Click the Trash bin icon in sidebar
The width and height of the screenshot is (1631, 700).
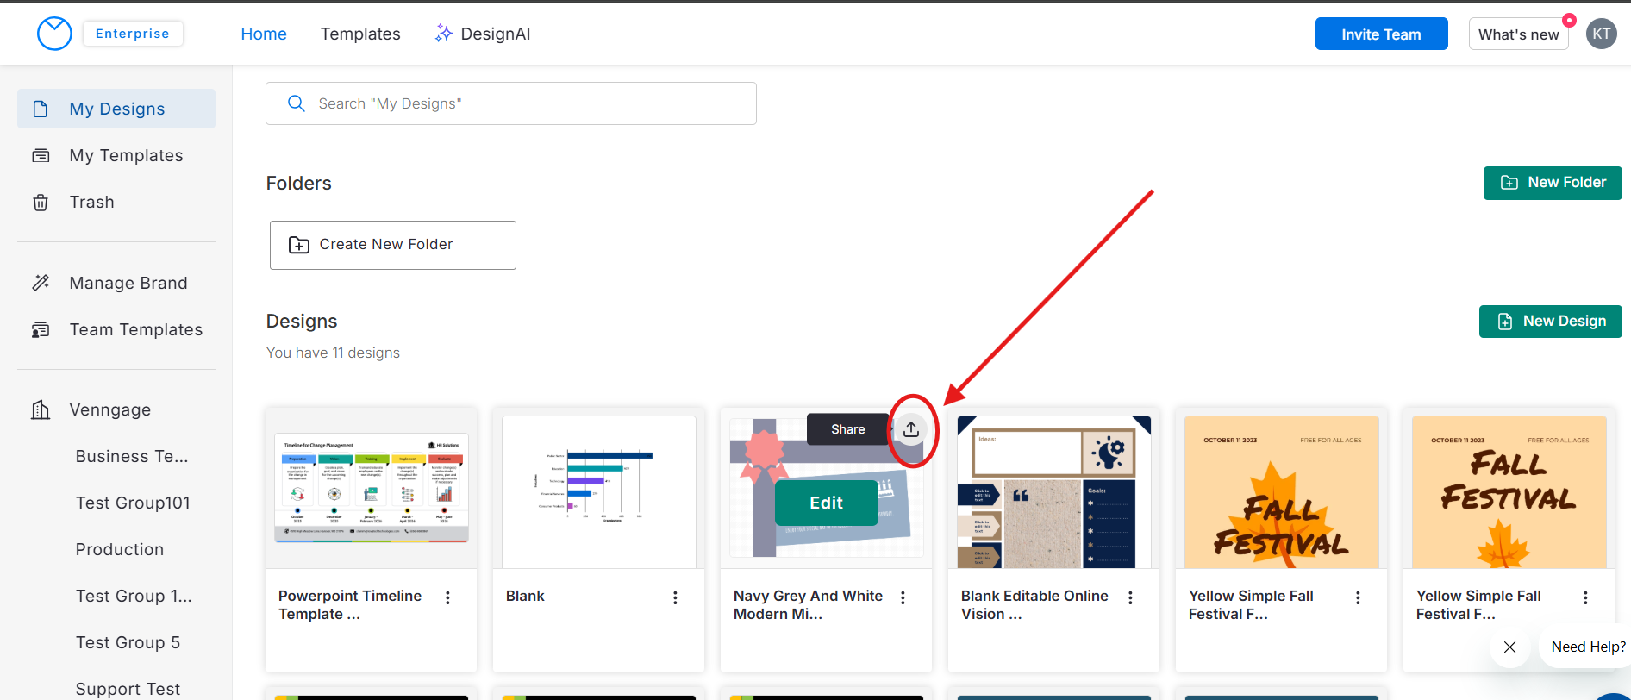tap(41, 203)
